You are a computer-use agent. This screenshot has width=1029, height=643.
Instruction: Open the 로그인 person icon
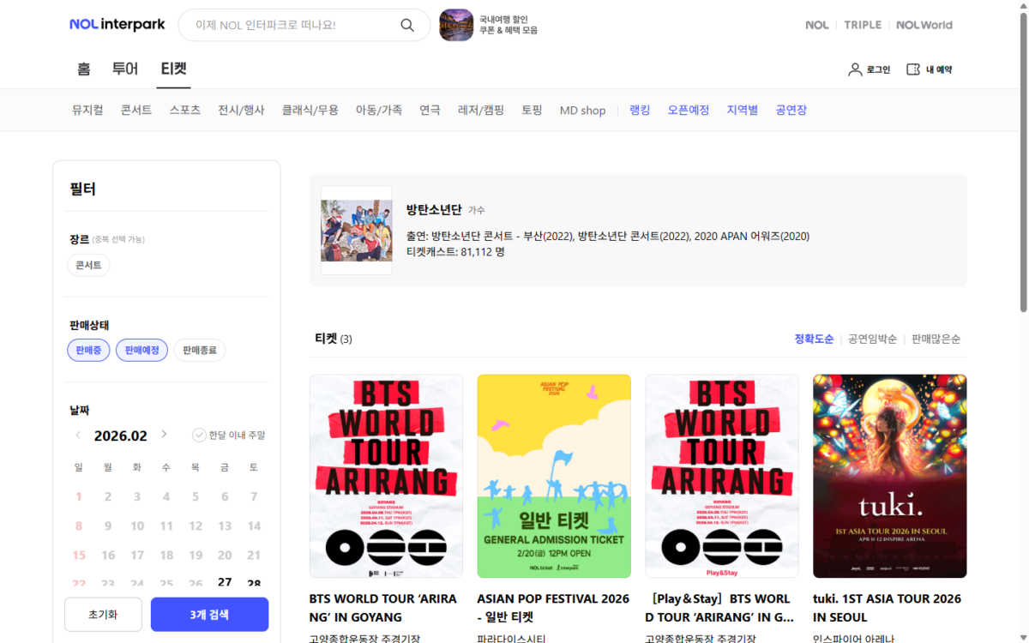point(855,69)
